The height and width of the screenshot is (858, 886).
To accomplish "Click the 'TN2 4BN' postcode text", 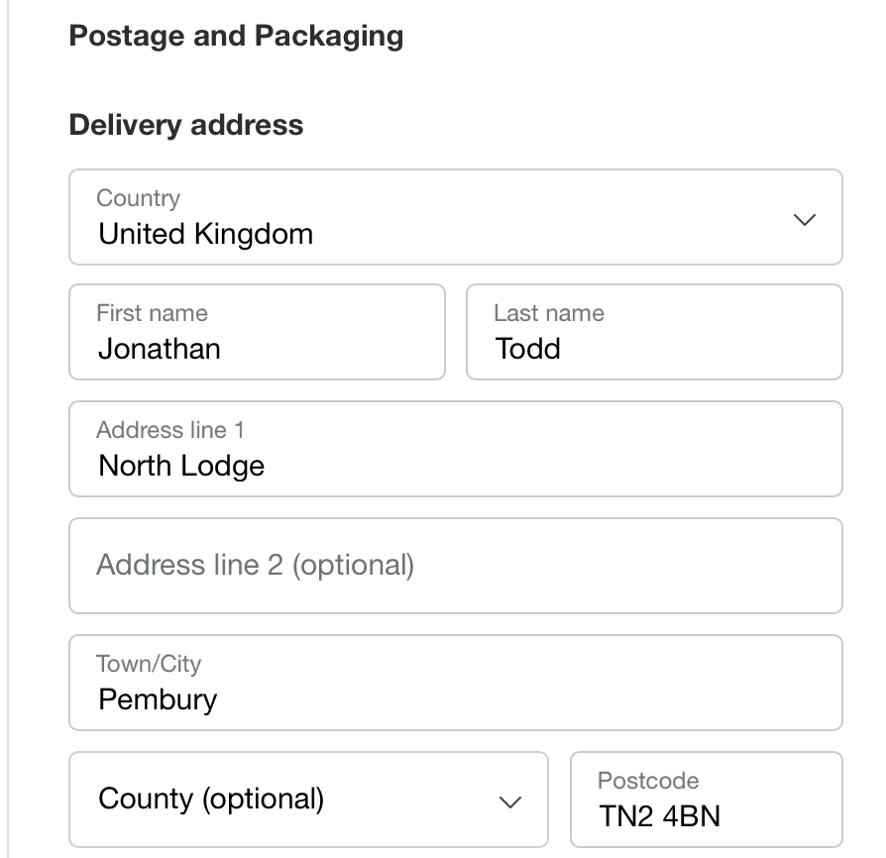I will [659, 816].
